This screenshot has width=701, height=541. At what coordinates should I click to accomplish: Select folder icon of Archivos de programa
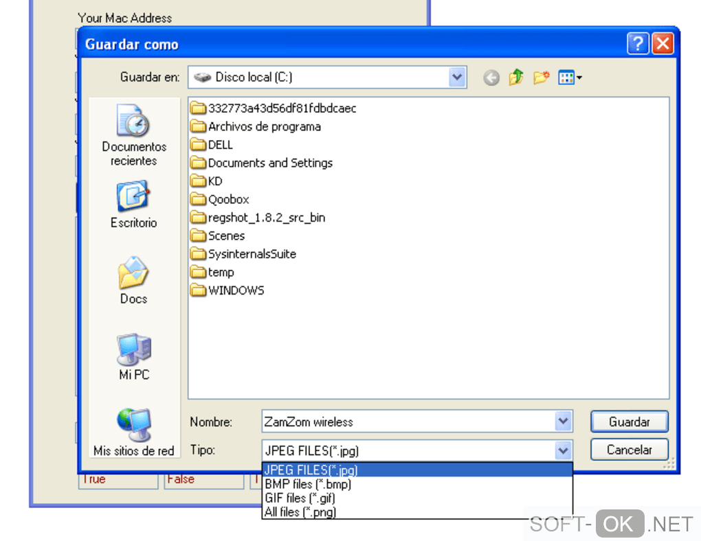tap(198, 126)
